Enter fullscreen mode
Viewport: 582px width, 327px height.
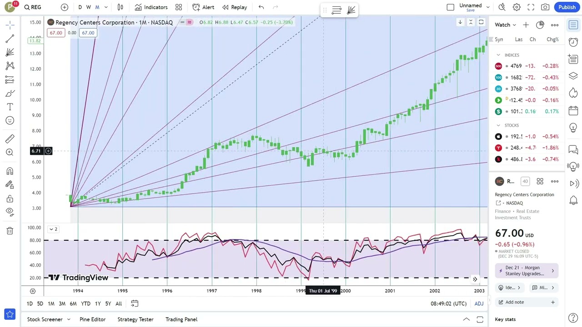[x=531, y=7]
